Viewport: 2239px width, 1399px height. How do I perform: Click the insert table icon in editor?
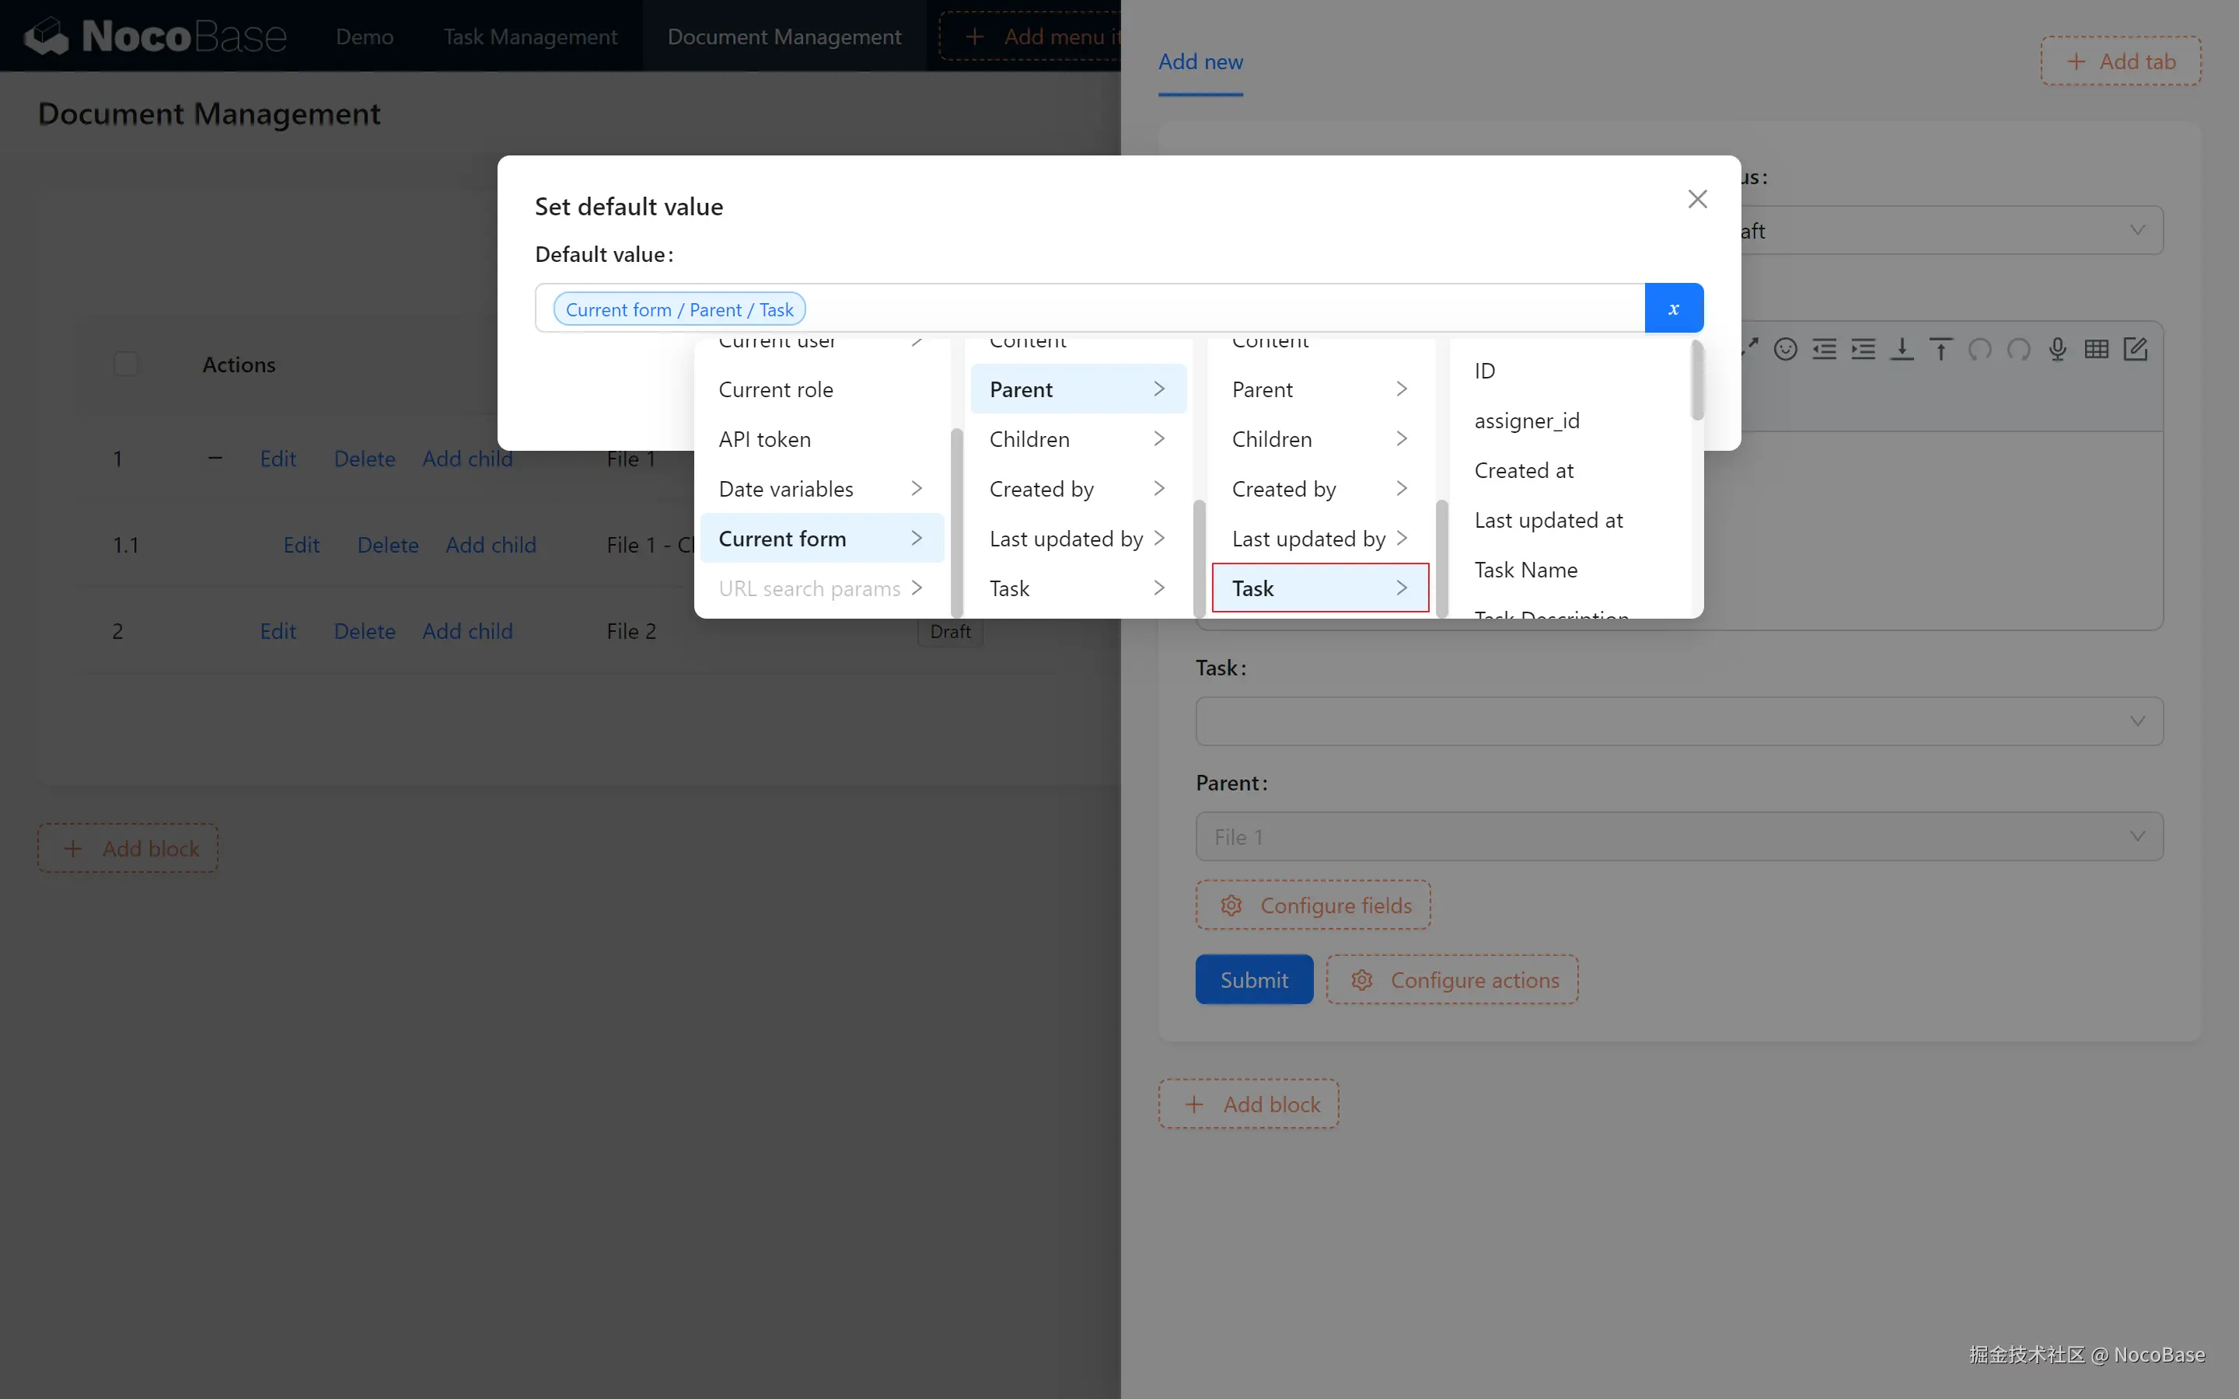2096,349
